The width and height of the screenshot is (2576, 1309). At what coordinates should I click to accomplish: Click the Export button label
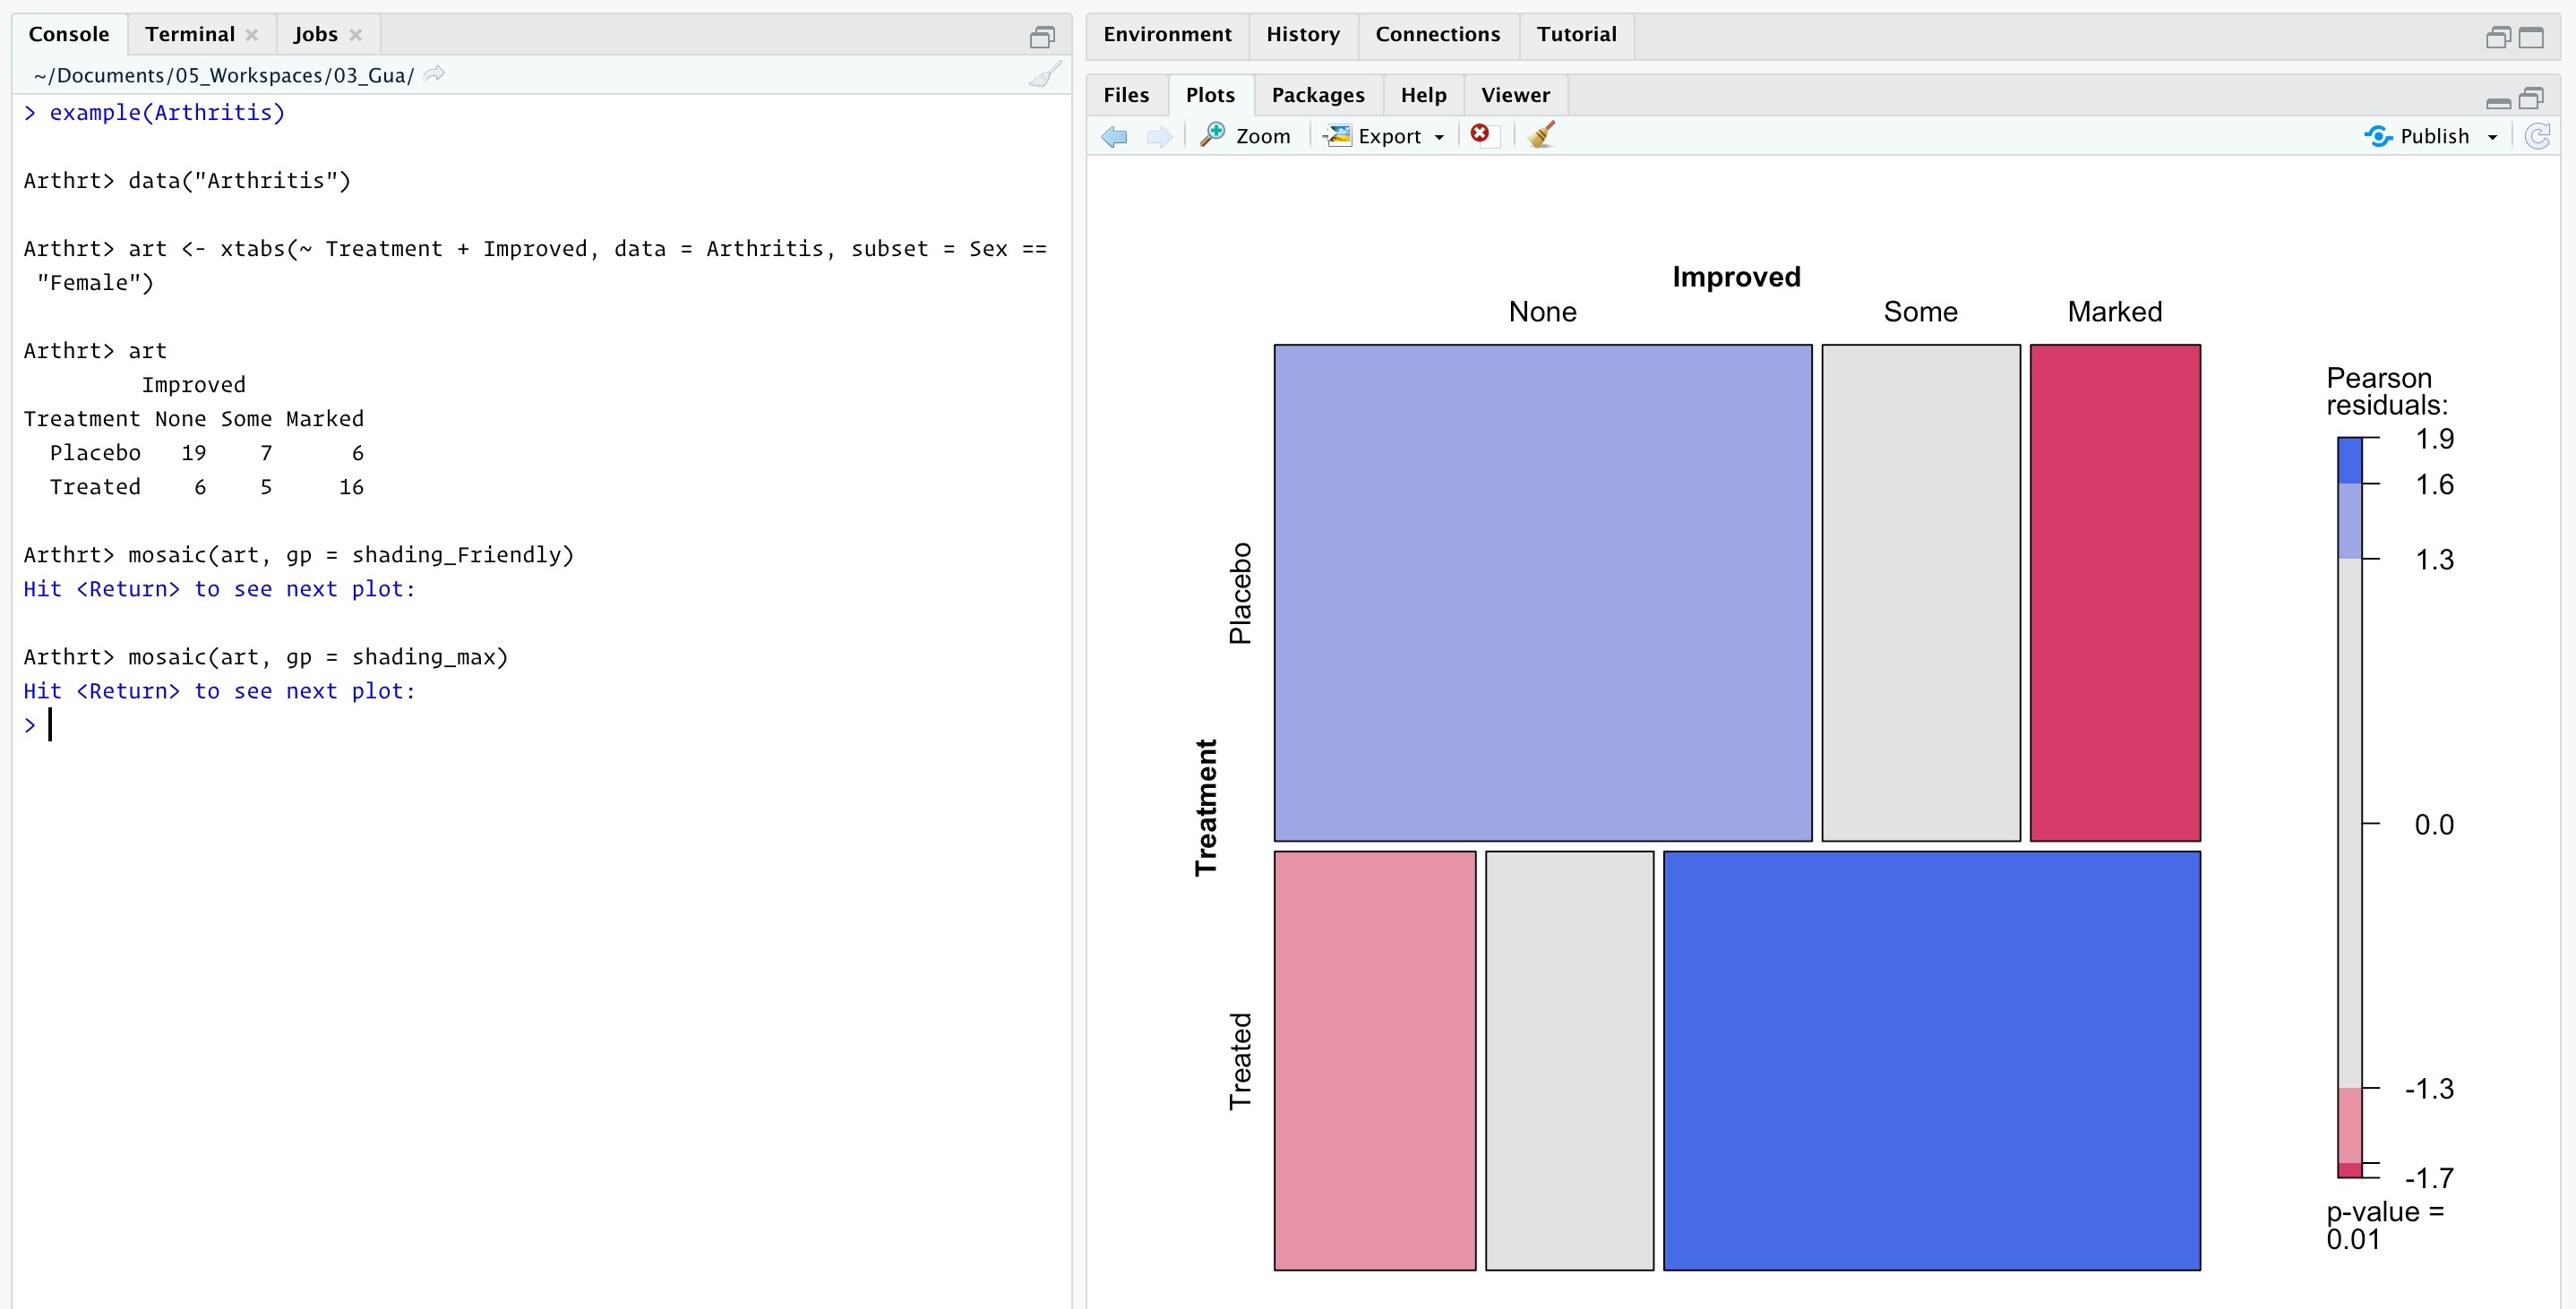point(1390,136)
